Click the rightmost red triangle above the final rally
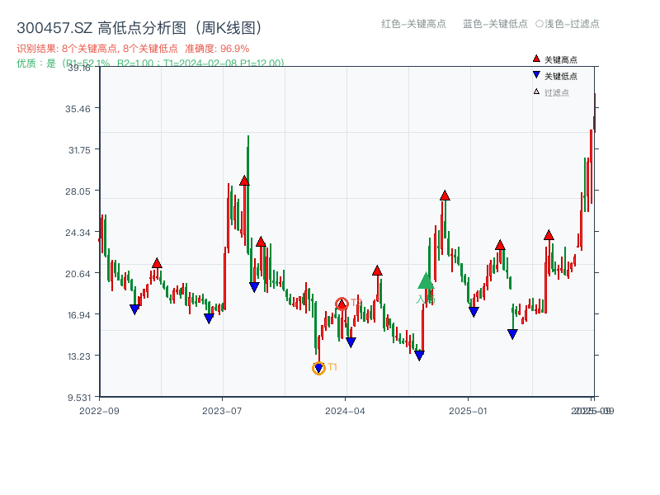The height and width of the screenshot is (495, 660). pos(547,234)
